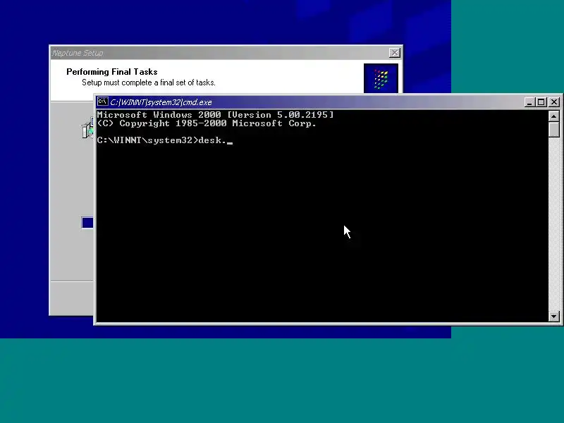
Task: Maximize the cmd.exe window
Action: [x=541, y=102]
